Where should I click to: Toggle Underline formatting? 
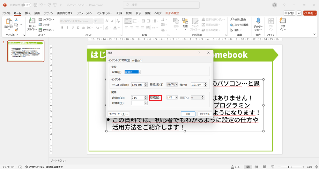click(73, 28)
